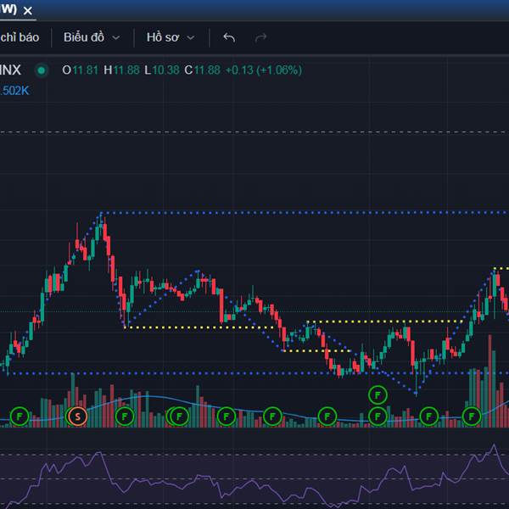Click the OHLC price change +0.13 (+1.06%) text
The image size is (509, 509).
(263, 70)
